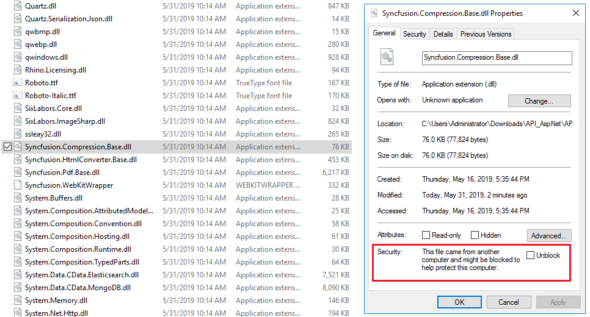Click the System.Buffers.dll file icon
590x317 pixels.
(18, 198)
